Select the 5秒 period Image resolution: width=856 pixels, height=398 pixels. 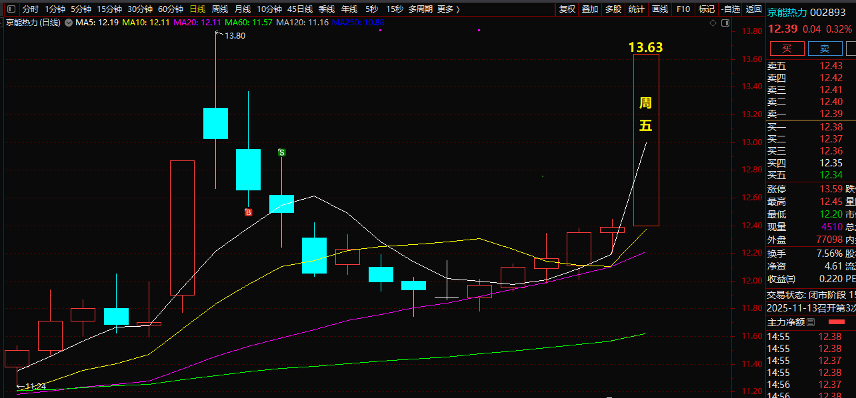point(371,9)
